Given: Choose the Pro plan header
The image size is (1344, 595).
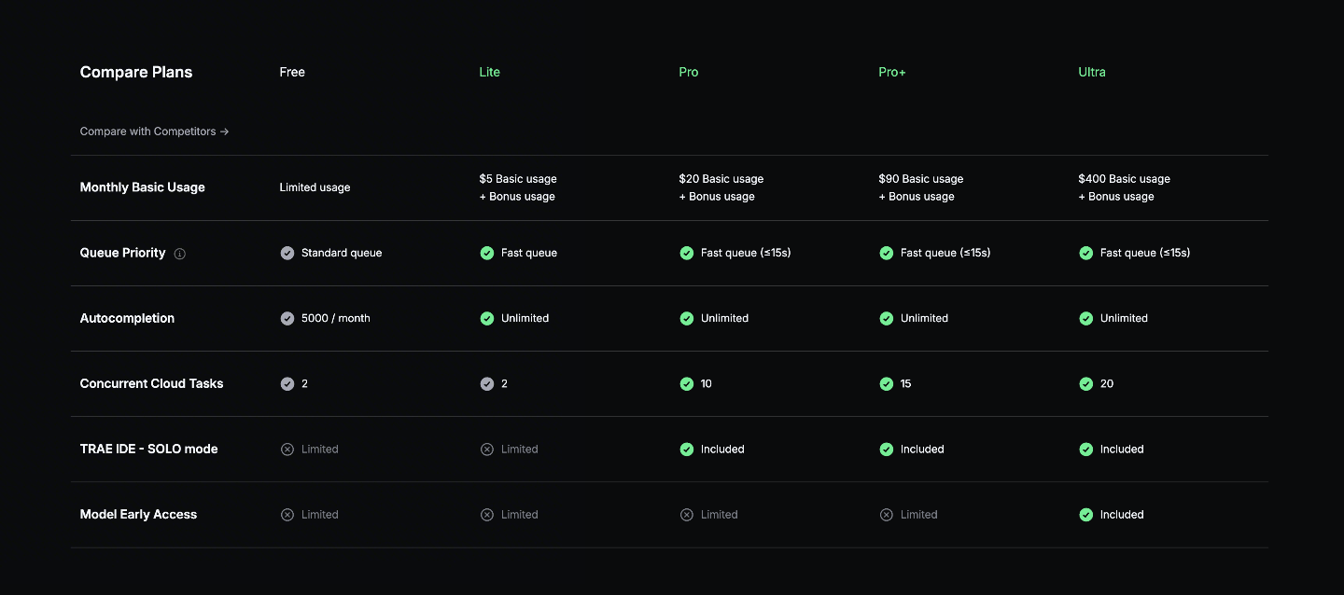Looking at the screenshot, I should (x=689, y=72).
